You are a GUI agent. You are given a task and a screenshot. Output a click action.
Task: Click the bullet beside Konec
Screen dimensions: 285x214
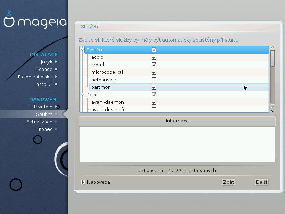click(56, 129)
